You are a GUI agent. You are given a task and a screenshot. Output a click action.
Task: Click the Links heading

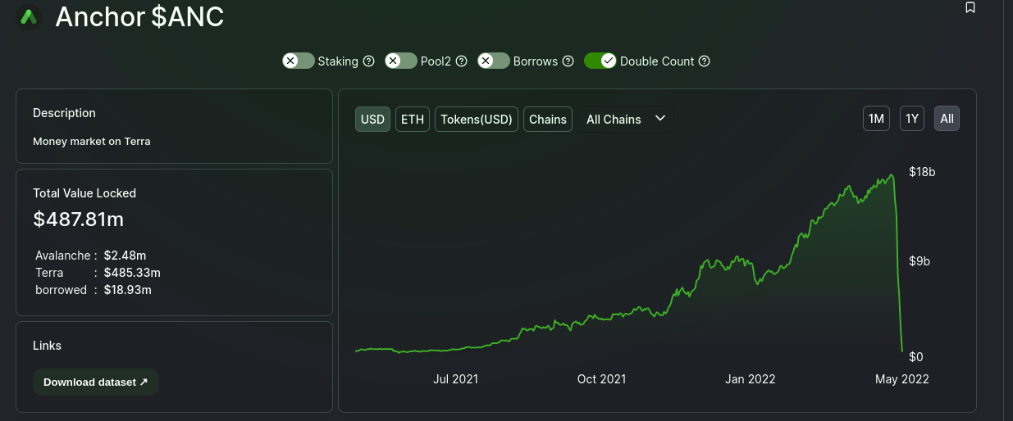point(47,346)
